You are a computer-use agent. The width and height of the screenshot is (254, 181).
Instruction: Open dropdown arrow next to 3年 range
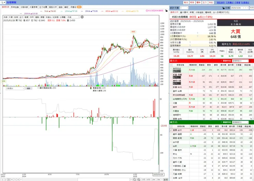(162, 180)
